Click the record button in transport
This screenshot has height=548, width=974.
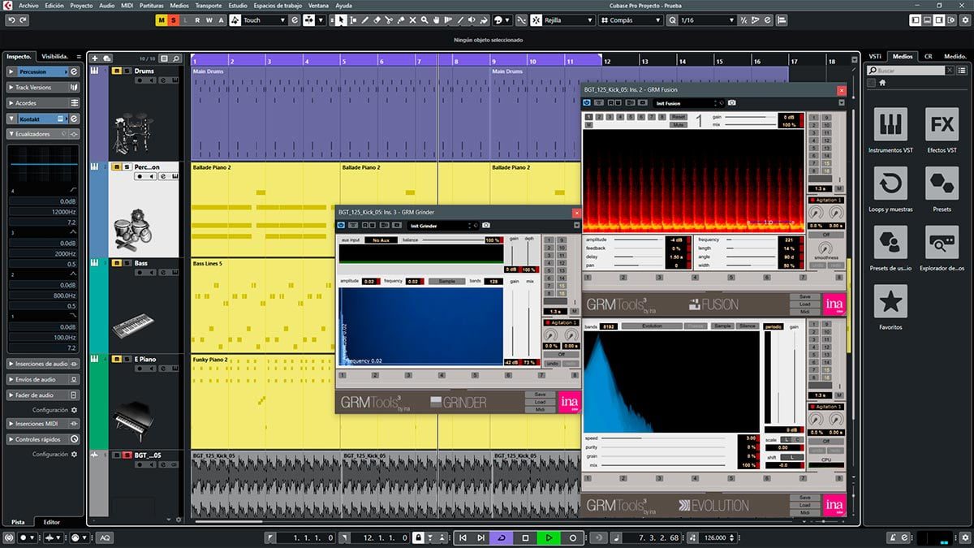[573, 537]
